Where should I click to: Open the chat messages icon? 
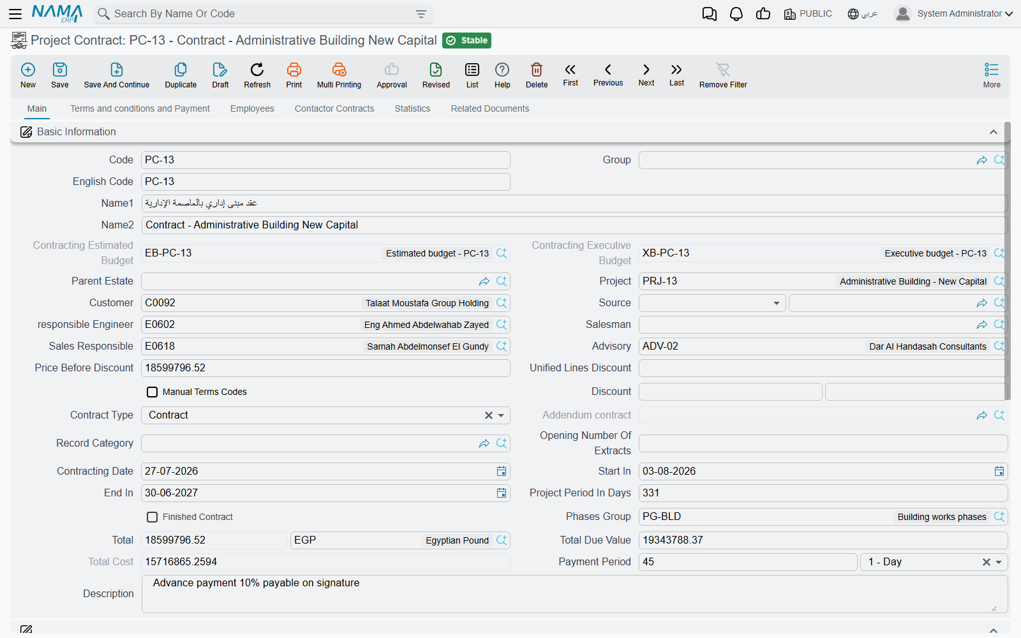click(710, 14)
